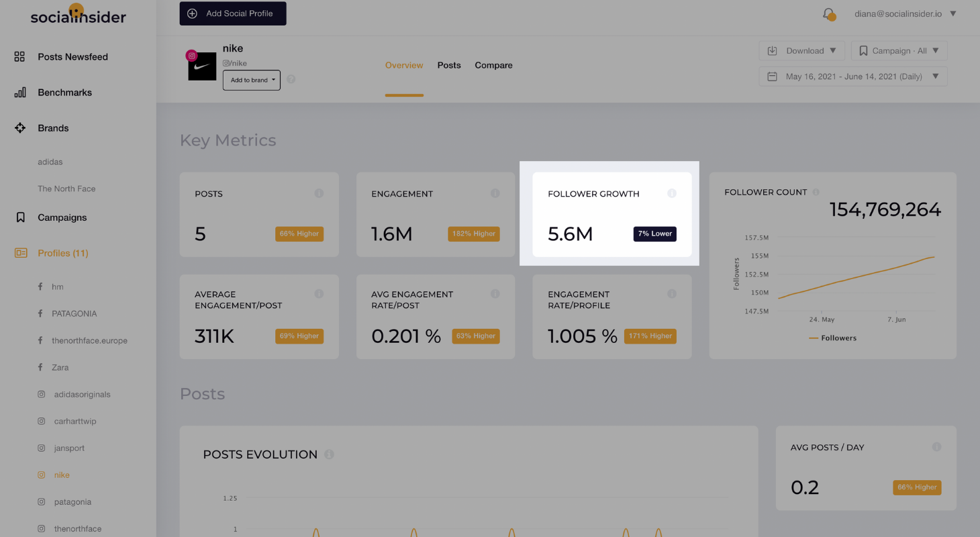Screen dimensions: 980x537
Task: Select the jansport profile
Action: coord(69,448)
